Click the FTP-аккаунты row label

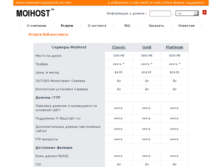[47, 139]
